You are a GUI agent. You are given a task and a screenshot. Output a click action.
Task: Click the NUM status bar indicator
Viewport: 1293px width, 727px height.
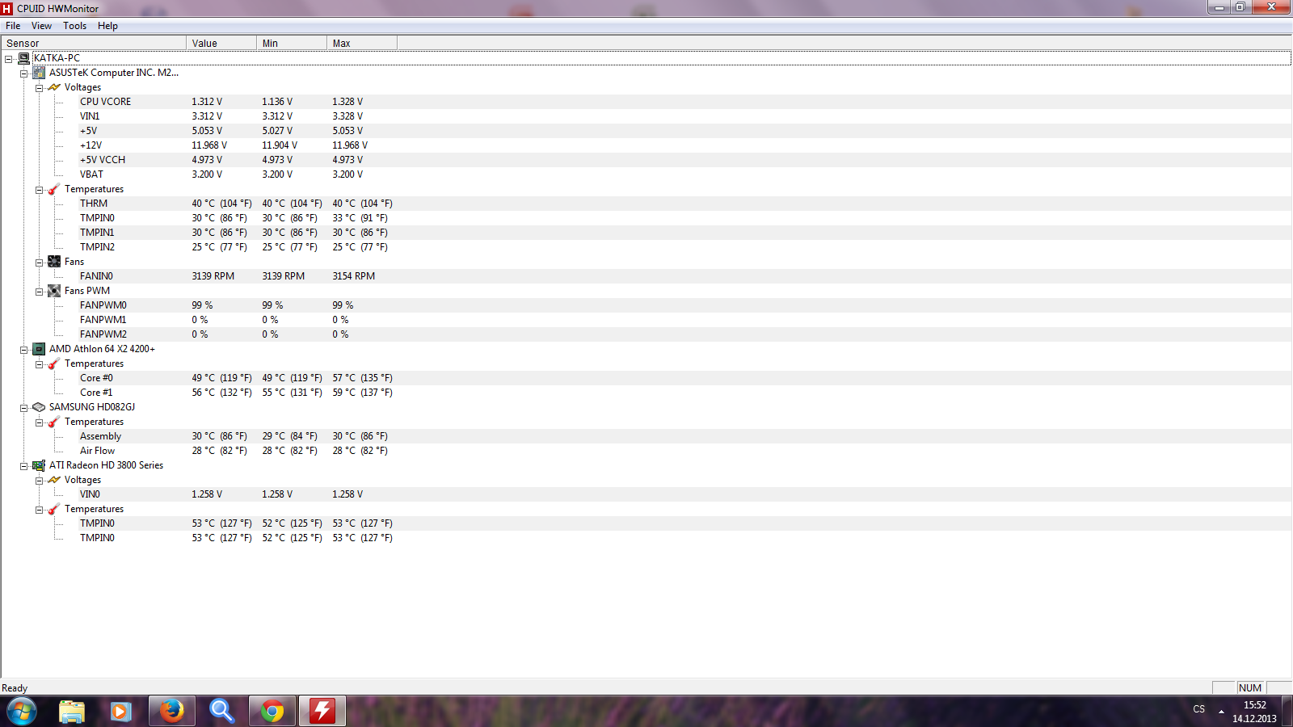click(1250, 688)
